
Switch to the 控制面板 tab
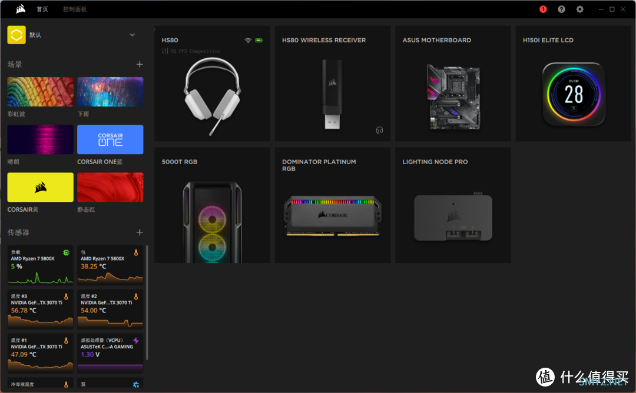coord(75,9)
